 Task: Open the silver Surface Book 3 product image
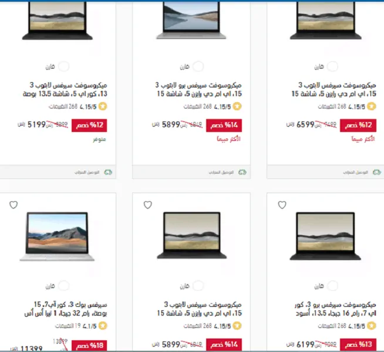pos(57,236)
